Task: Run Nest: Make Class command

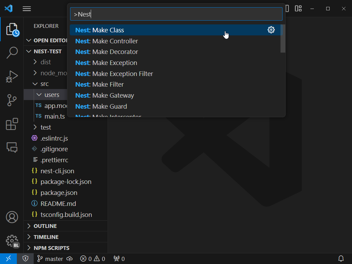Action: [175, 30]
